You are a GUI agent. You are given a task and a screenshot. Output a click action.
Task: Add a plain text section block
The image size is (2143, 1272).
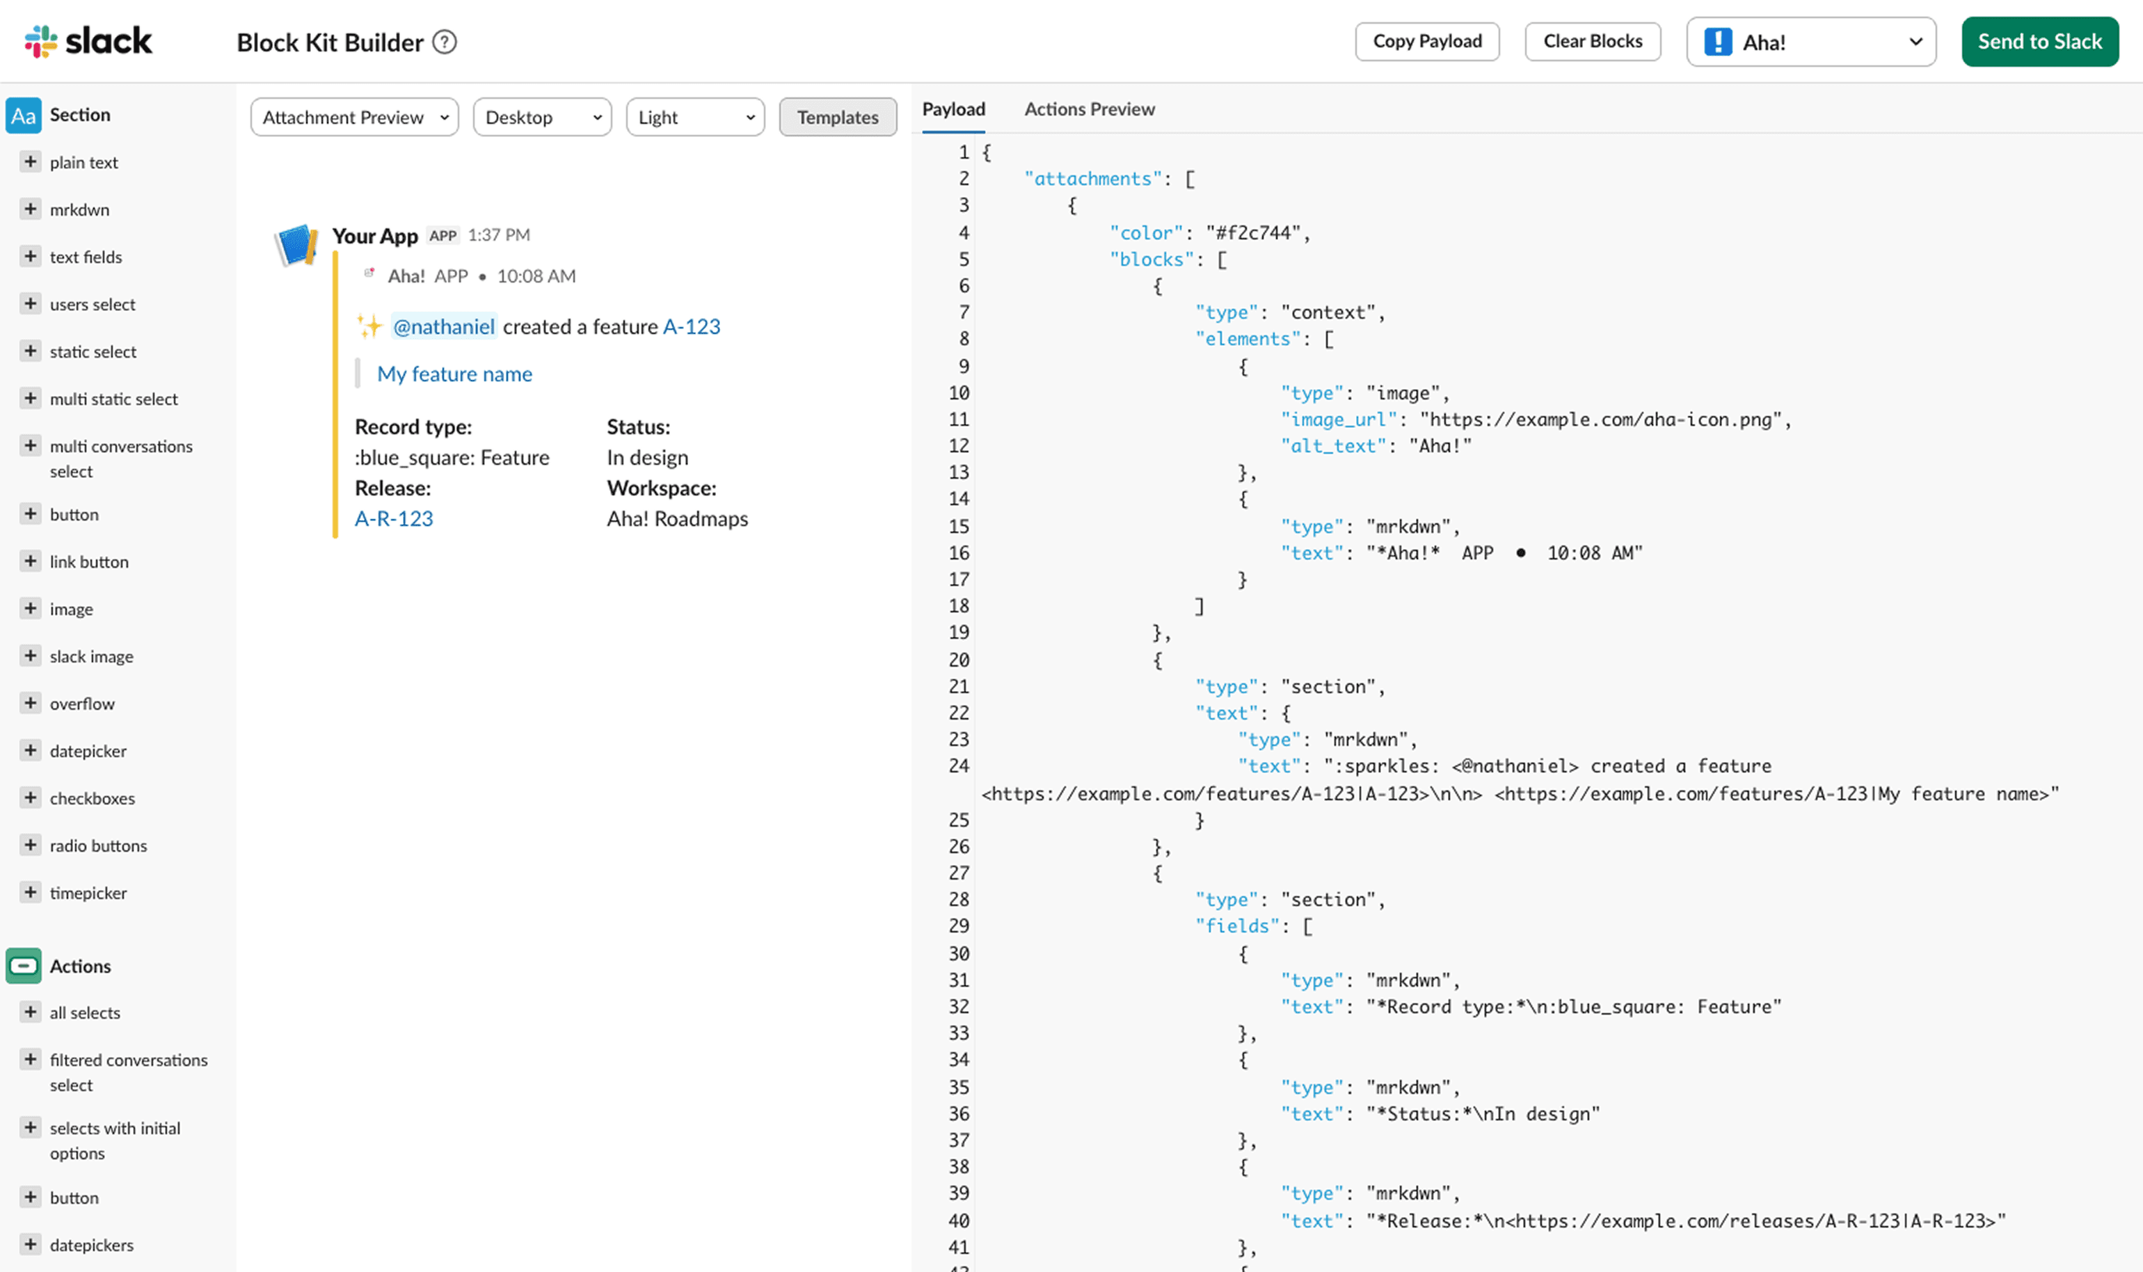(x=30, y=162)
